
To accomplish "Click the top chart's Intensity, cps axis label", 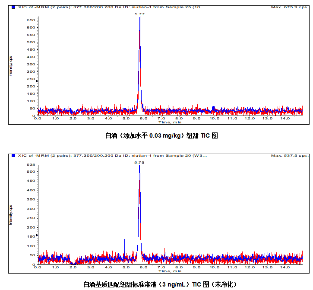I will 11,66.
